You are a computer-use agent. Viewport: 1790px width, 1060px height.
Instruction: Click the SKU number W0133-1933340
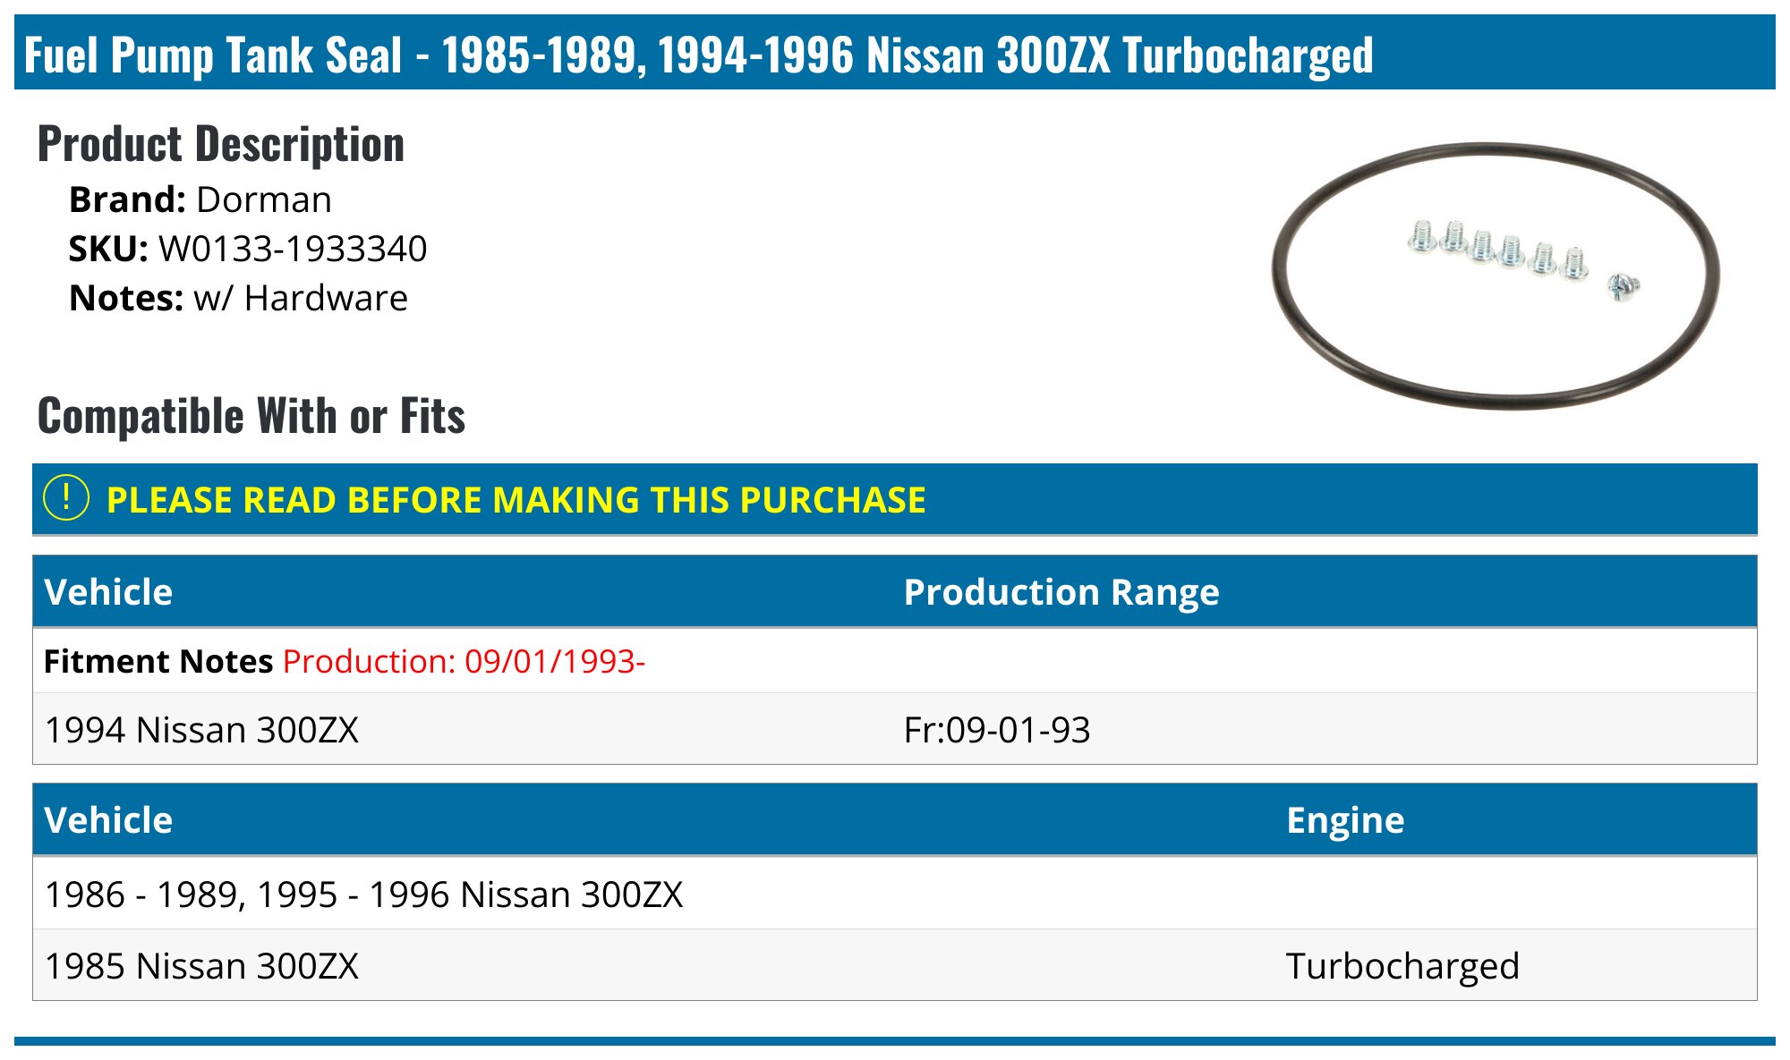click(x=293, y=249)
